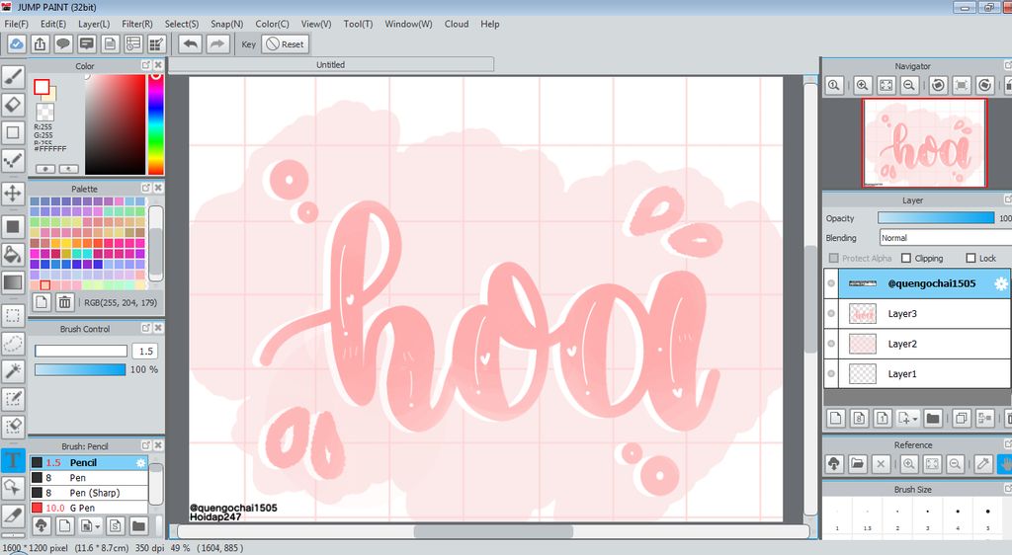Click the Navigator preview thumbnail
1012x555 pixels.
pos(925,142)
